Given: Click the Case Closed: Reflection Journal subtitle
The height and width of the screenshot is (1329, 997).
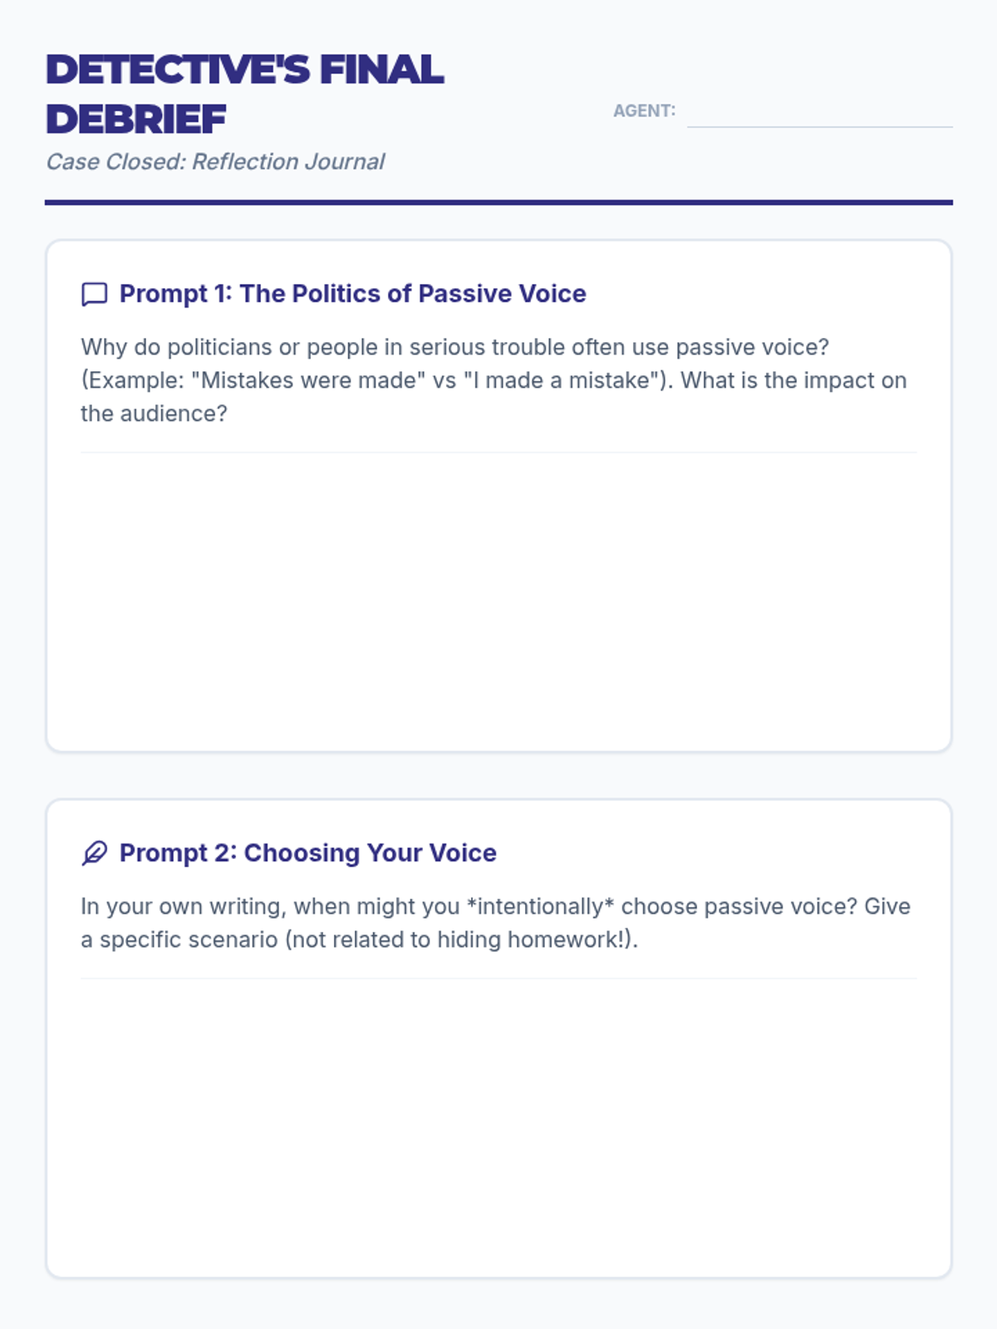Looking at the screenshot, I should [214, 161].
